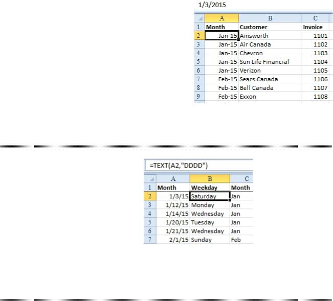Select the Monday cell

tap(210, 205)
